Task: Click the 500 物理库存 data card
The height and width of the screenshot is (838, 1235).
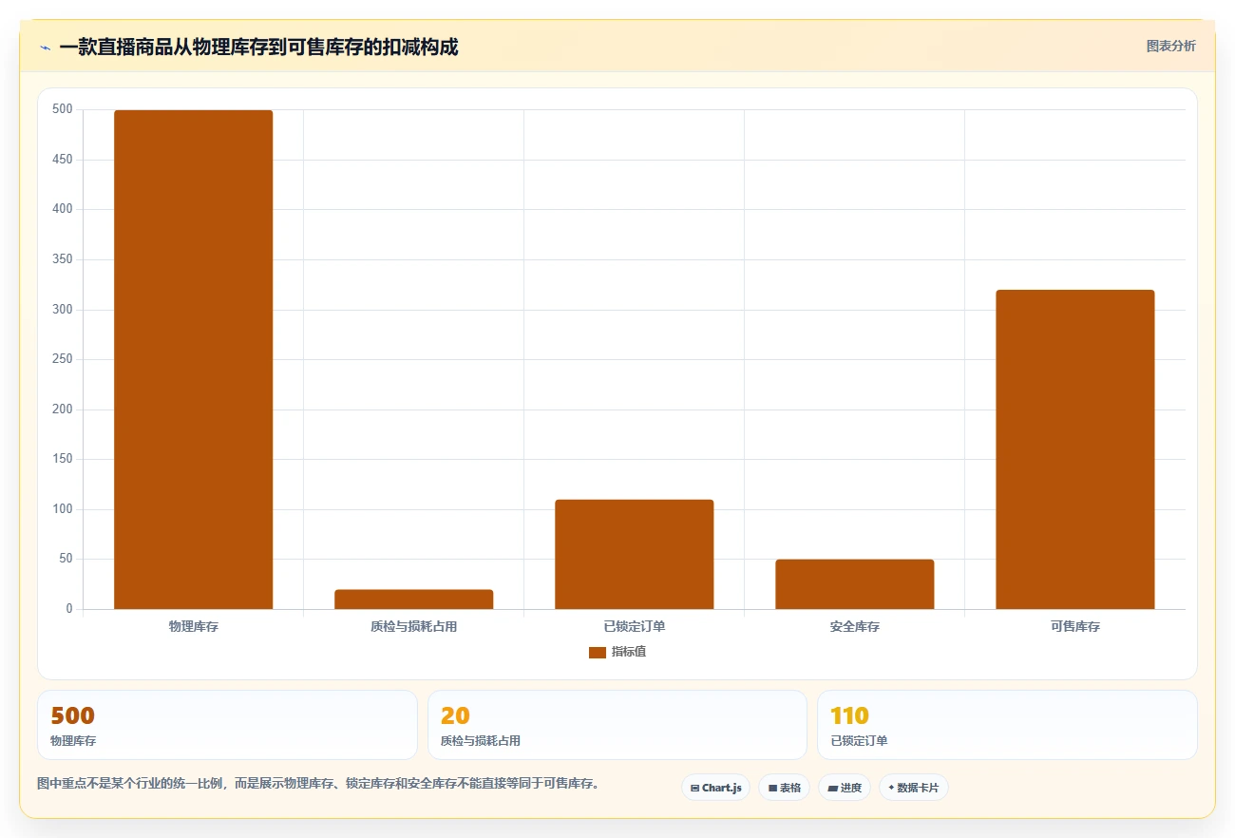Action: (227, 725)
